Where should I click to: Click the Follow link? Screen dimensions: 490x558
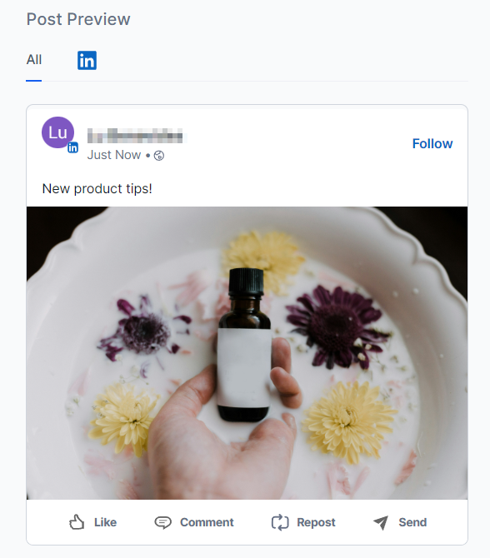[x=432, y=143]
